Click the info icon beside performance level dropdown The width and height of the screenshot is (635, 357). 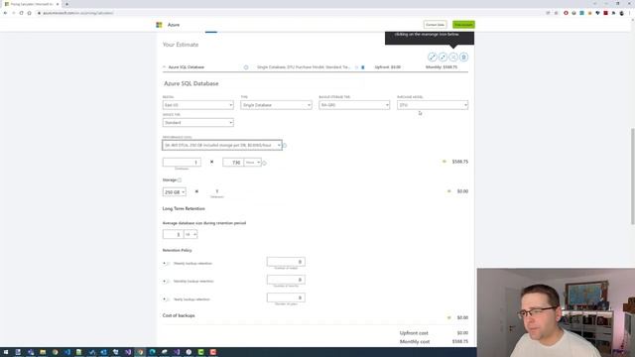click(x=285, y=146)
